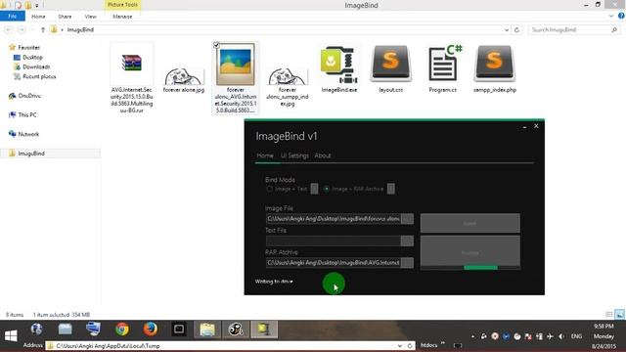
Task: Show hidden system tray icons
Action: [472, 336]
